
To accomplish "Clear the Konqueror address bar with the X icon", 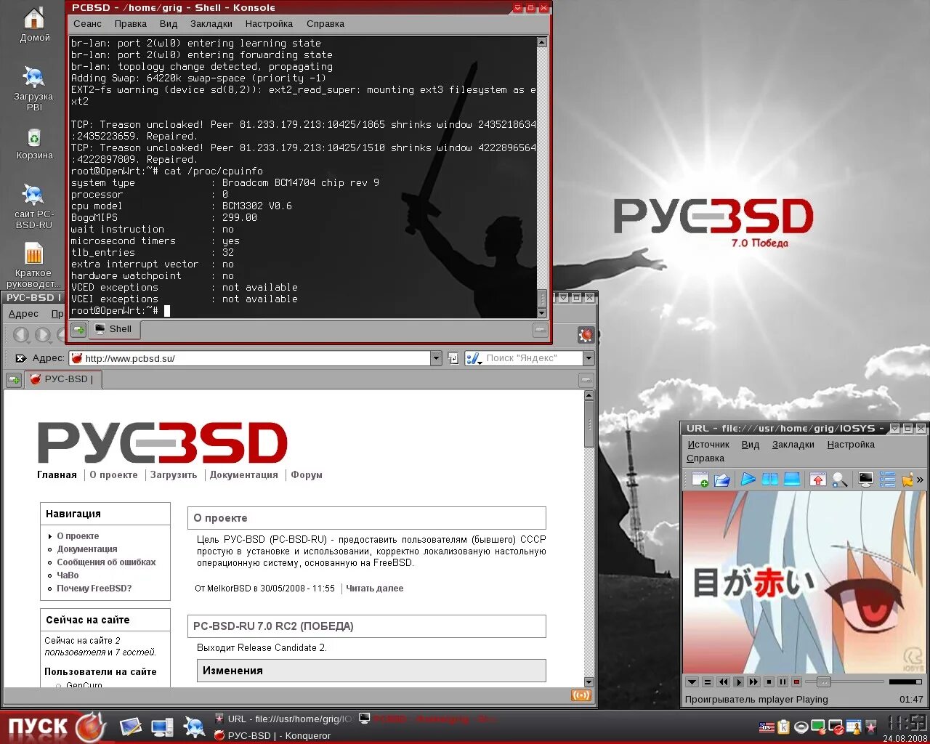I will 20,358.
